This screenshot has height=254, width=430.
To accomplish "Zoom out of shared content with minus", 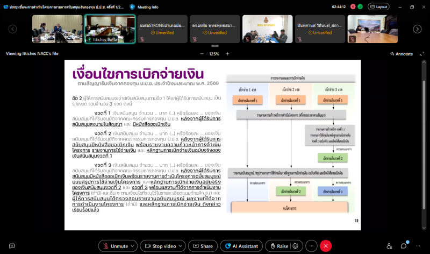I will 202,54.
